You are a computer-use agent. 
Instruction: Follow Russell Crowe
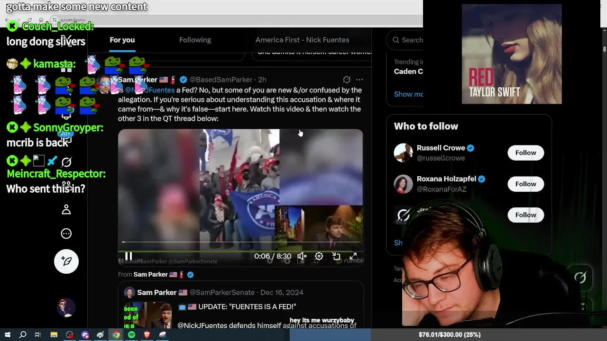[525, 153]
